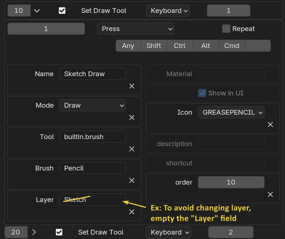285x239 pixels.
Task: Click the empty Material field
Action: click(231, 74)
